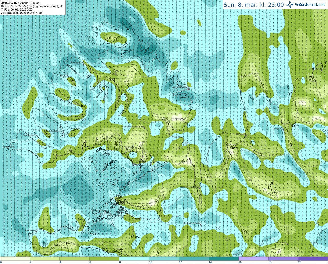
Task: Click the '16' legend scale number
Action: click(x=240, y=262)
